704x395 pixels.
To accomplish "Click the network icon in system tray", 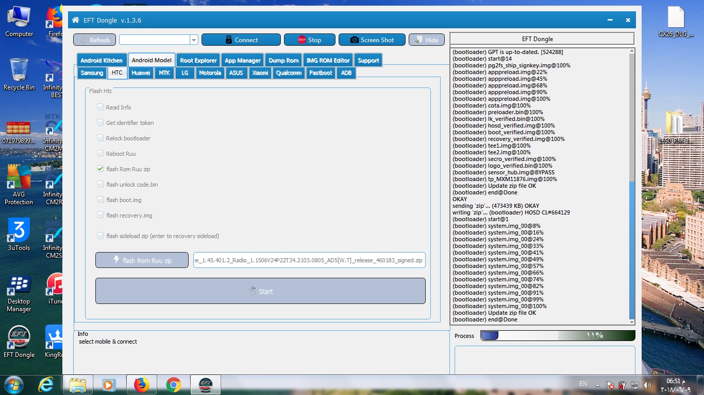I will [635, 385].
